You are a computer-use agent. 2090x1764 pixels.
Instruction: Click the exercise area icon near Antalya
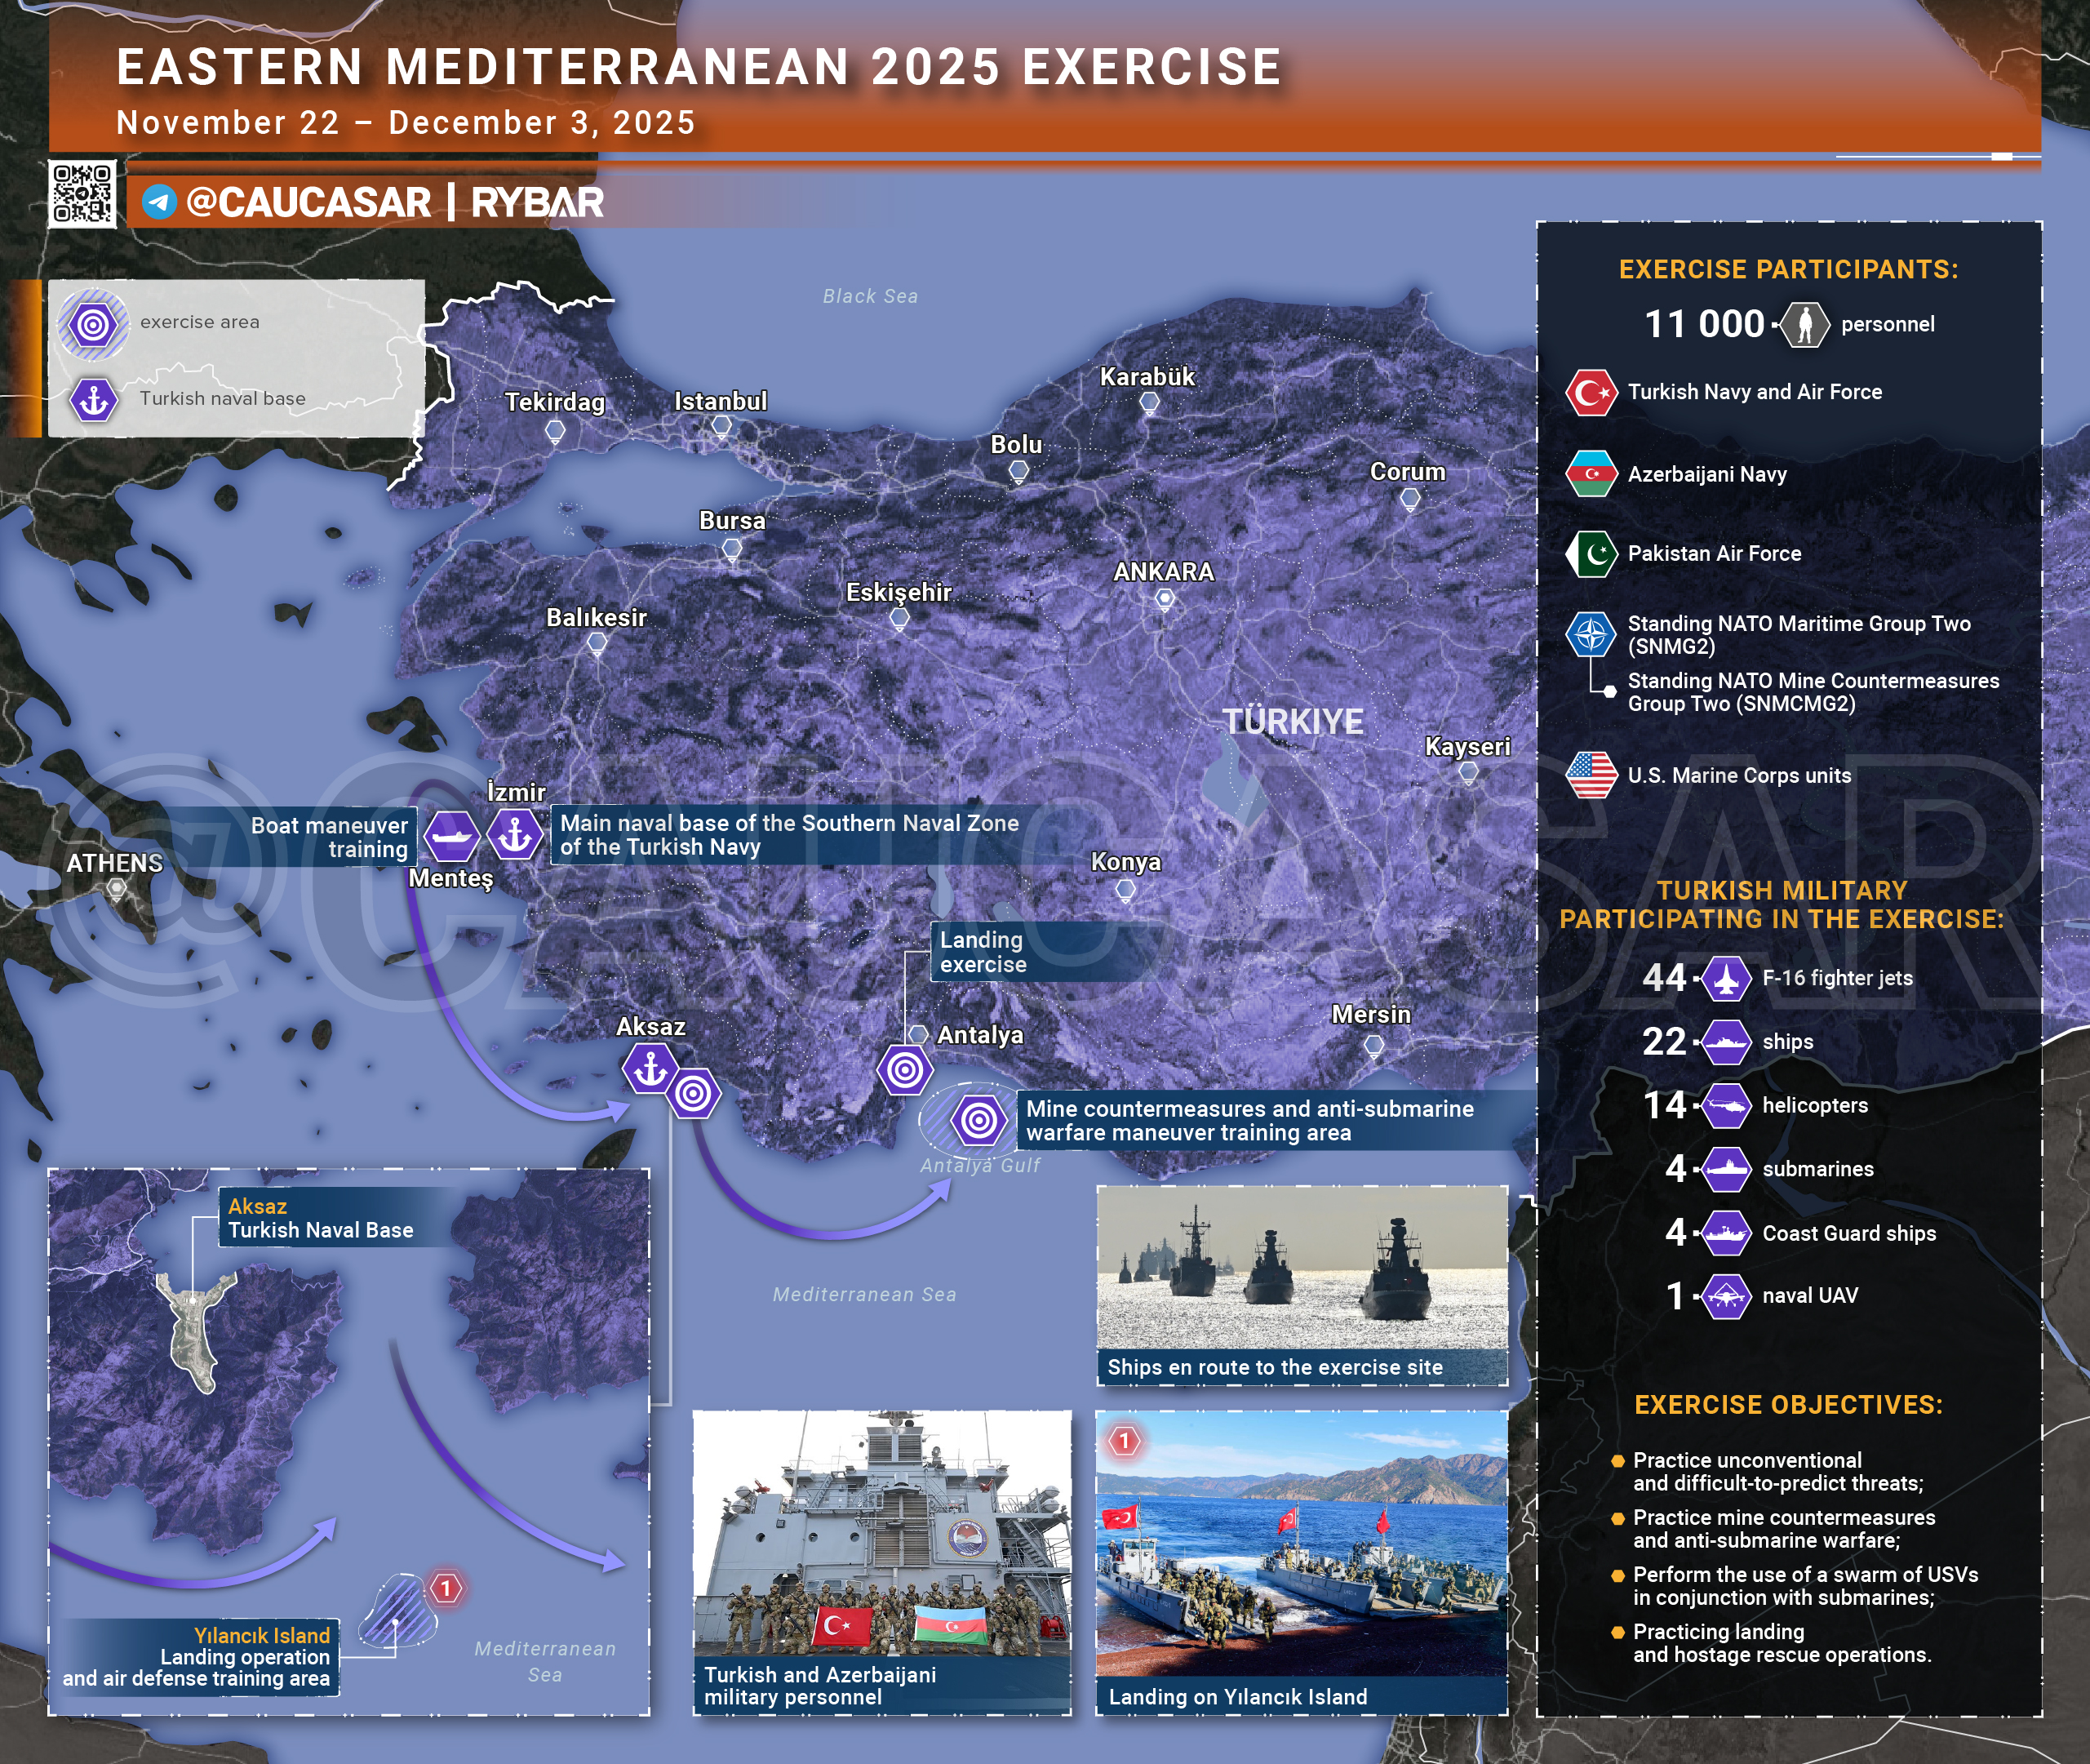click(906, 1070)
